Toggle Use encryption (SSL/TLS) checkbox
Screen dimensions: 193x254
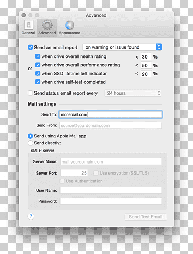96,173
